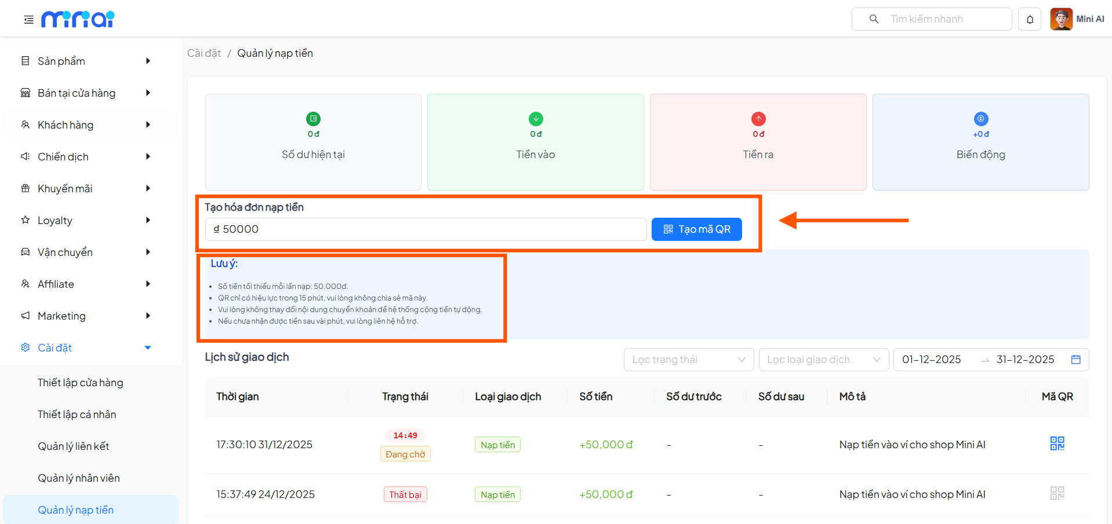Screen dimensions: 1112x524
Task: Click the Vận chuyển truck icon in sidebar
Action: point(24,251)
